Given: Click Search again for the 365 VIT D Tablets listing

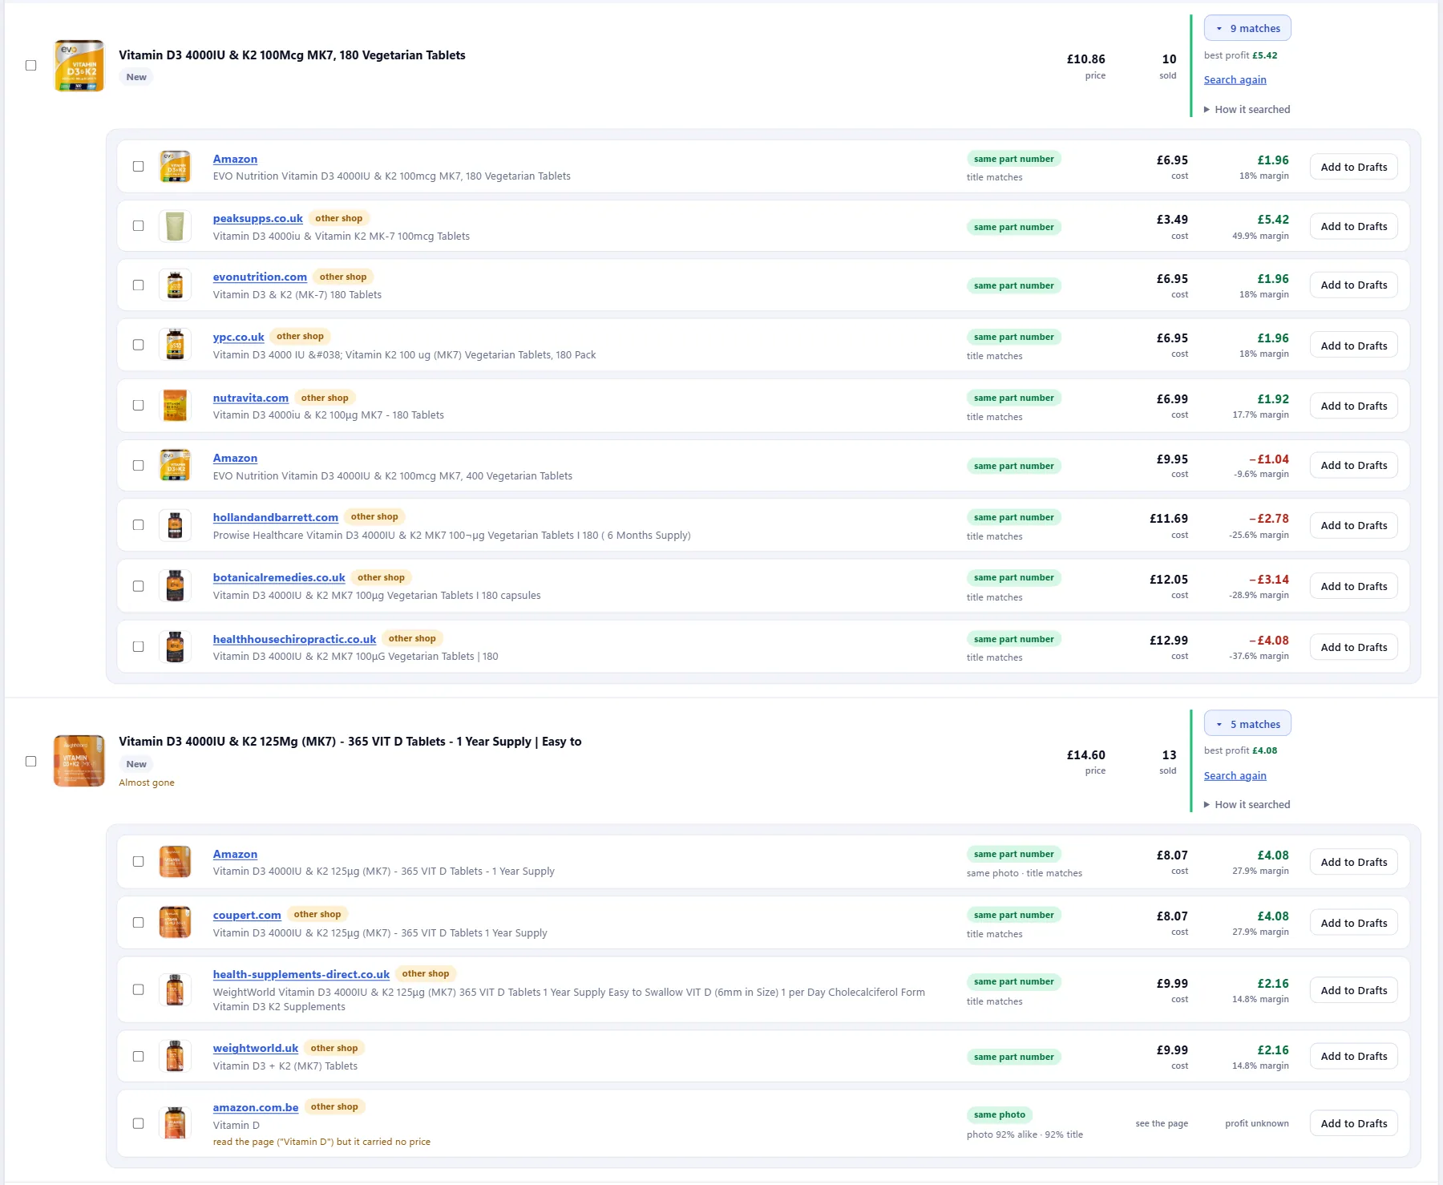Looking at the screenshot, I should 1235,775.
